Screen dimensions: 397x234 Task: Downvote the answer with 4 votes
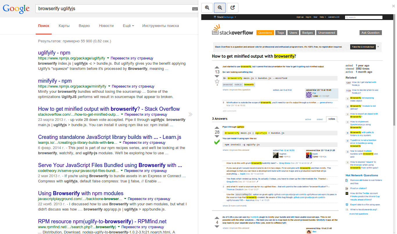pyautogui.click(x=217, y=226)
